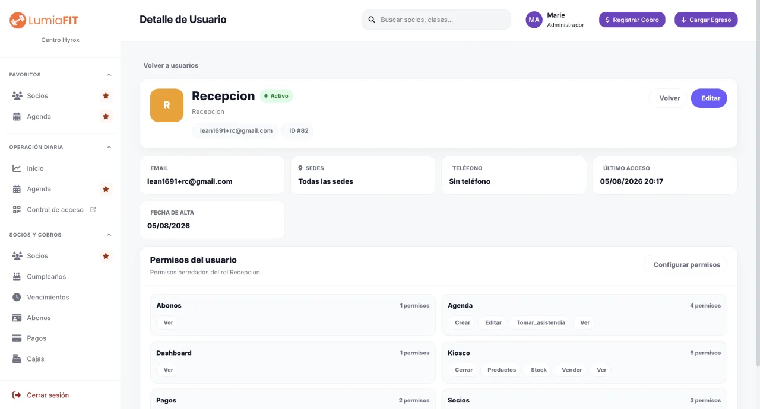
Task: Click the Activo status badge
Action: (x=276, y=96)
